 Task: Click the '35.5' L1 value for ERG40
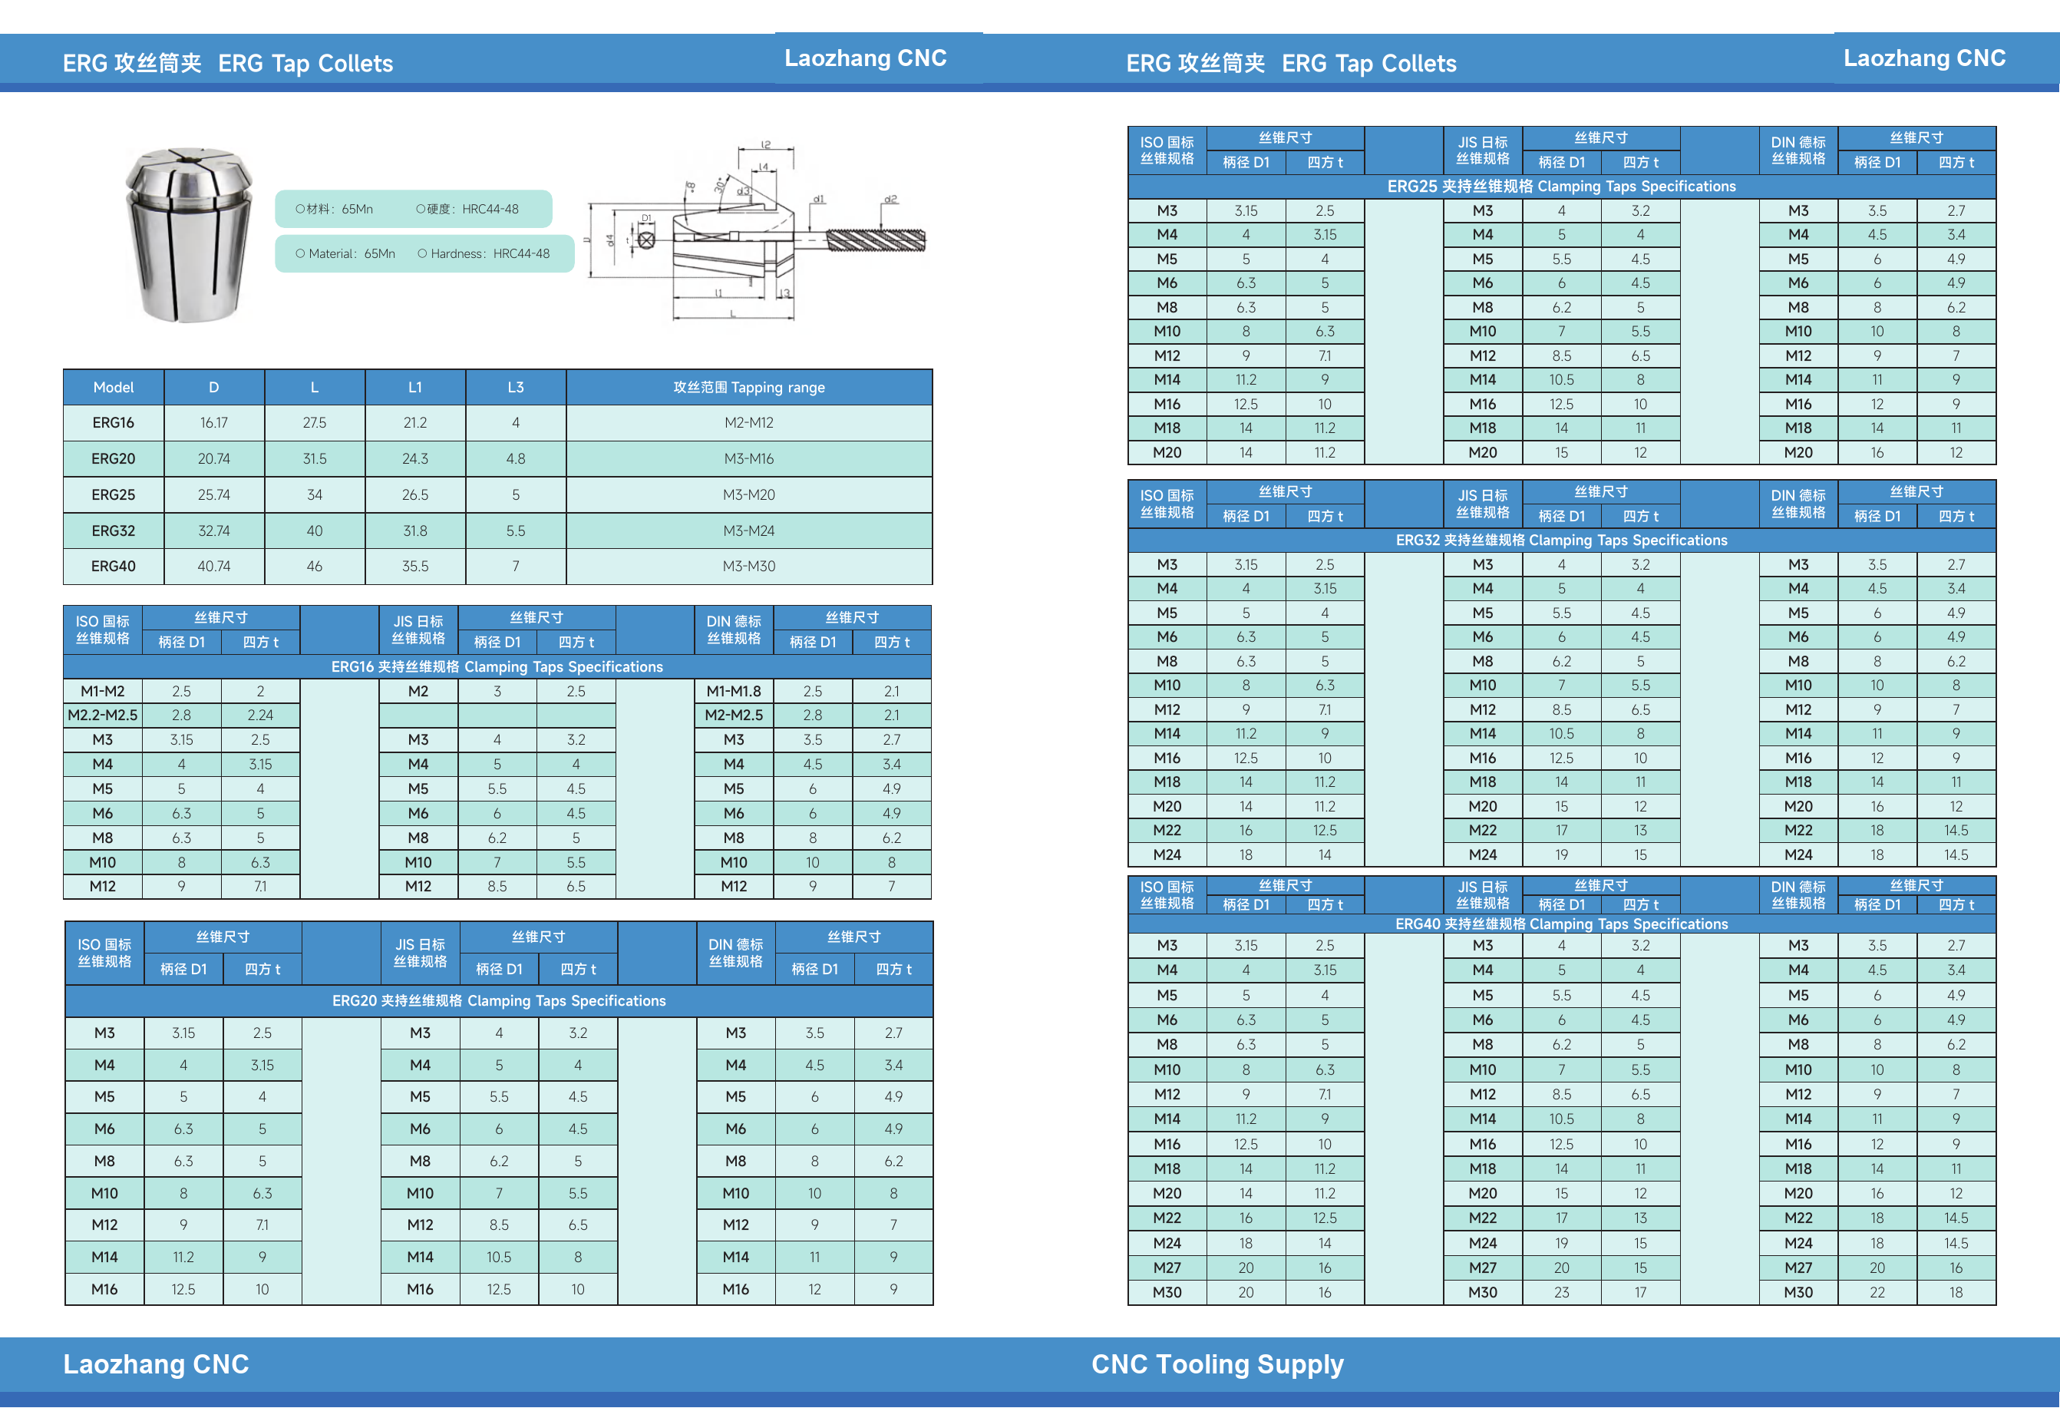pyautogui.click(x=414, y=567)
